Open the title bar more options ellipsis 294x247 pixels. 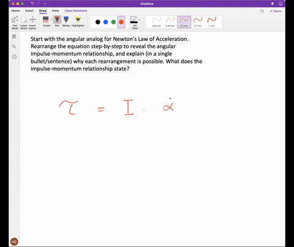(x=45, y=4)
